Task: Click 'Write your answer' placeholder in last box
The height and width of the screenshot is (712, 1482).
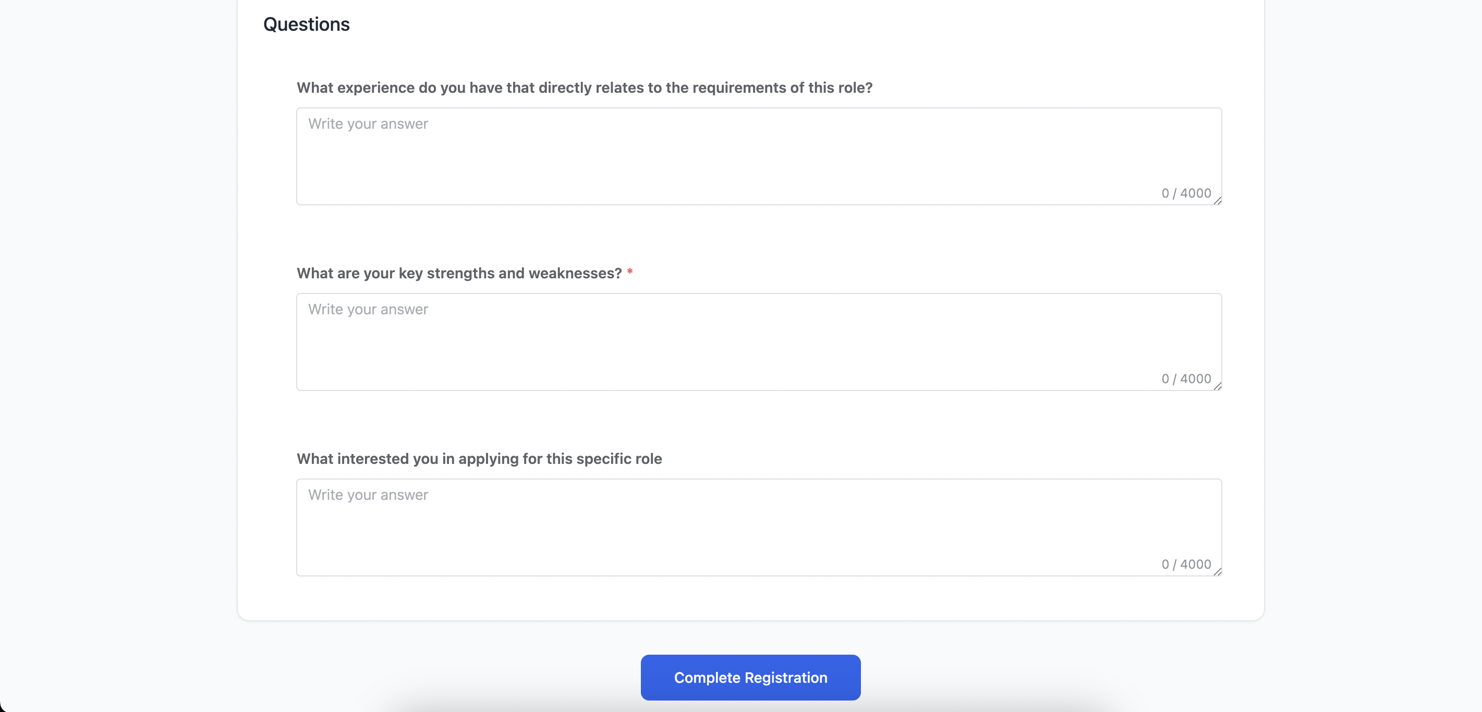Action: (368, 495)
